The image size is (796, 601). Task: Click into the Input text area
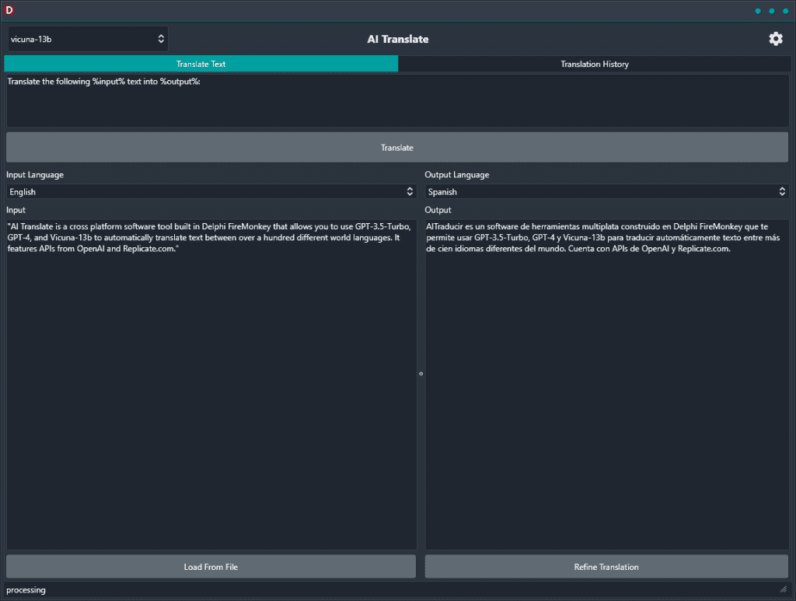[x=211, y=384]
